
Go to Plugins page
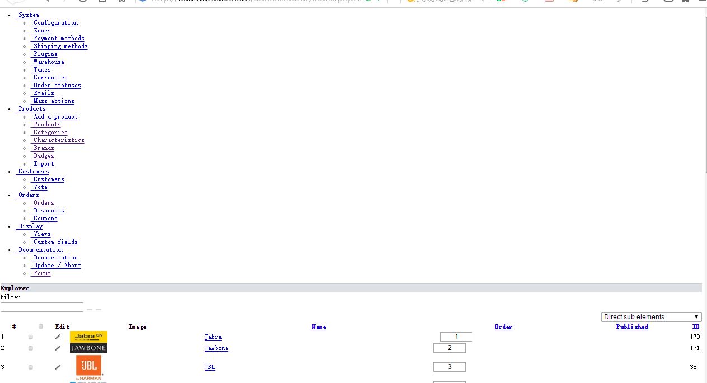click(44, 54)
